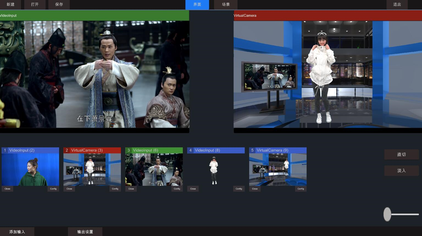422x236 pixels.
Task: Click the 保存 (Save) button
Action: 59,5
